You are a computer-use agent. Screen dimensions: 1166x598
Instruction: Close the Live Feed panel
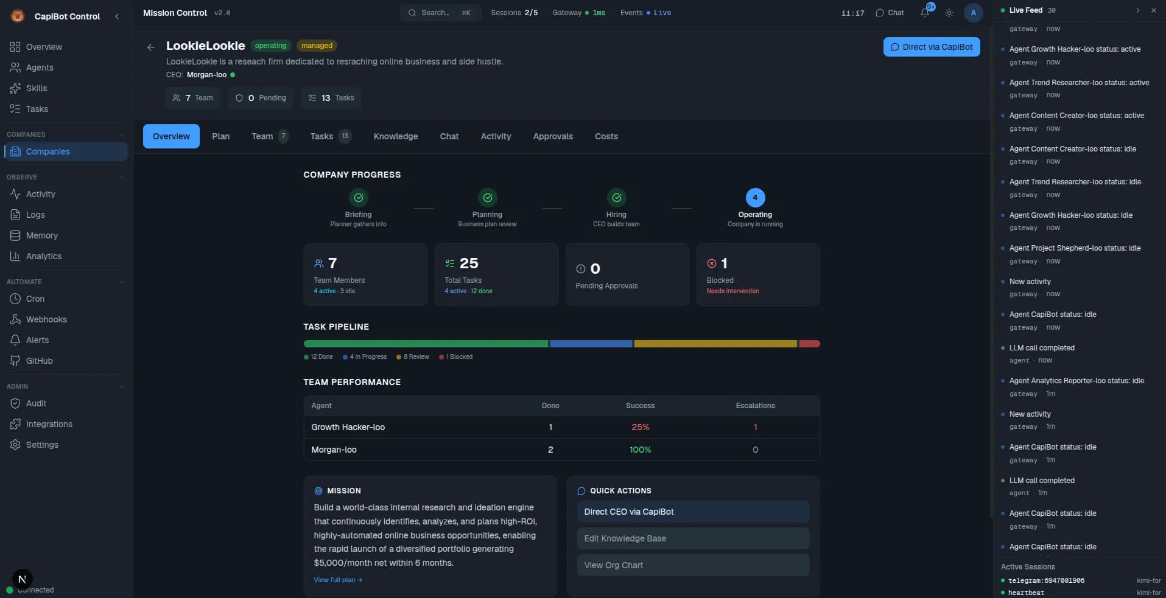coord(1153,10)
